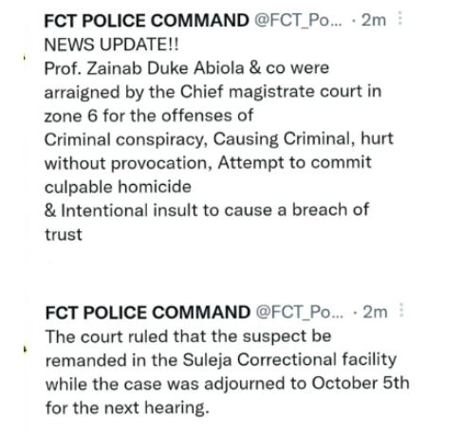The height and width of the screenshot is (435, 462).
Task: Click the NEWS UPDATE!! headline text
Action: pyautogui.click(x=112, y=45)
